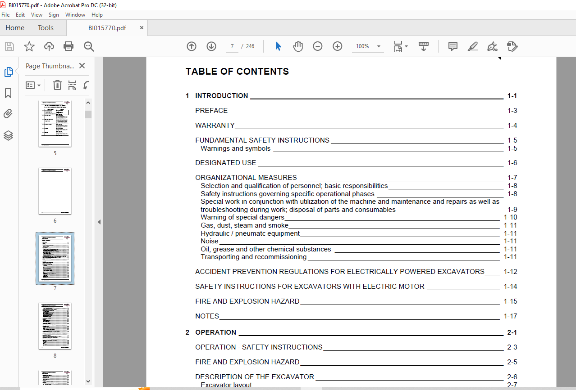Open Bookmarks panel icon
This screenshot has height=390, width=576.
(8, 93)
